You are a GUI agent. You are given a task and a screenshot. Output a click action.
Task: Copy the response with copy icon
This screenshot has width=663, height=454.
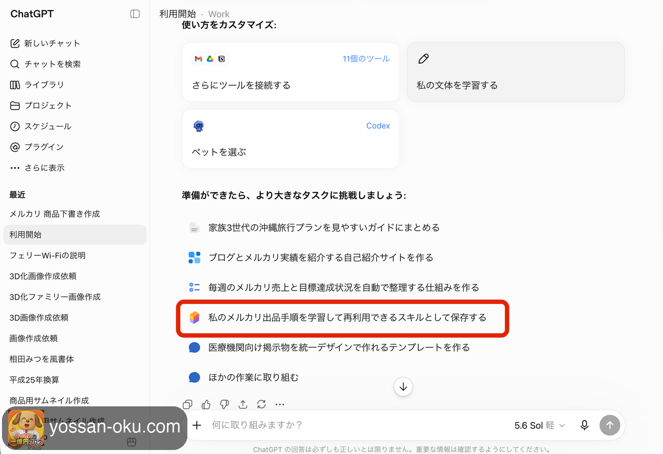coord(188,404)
